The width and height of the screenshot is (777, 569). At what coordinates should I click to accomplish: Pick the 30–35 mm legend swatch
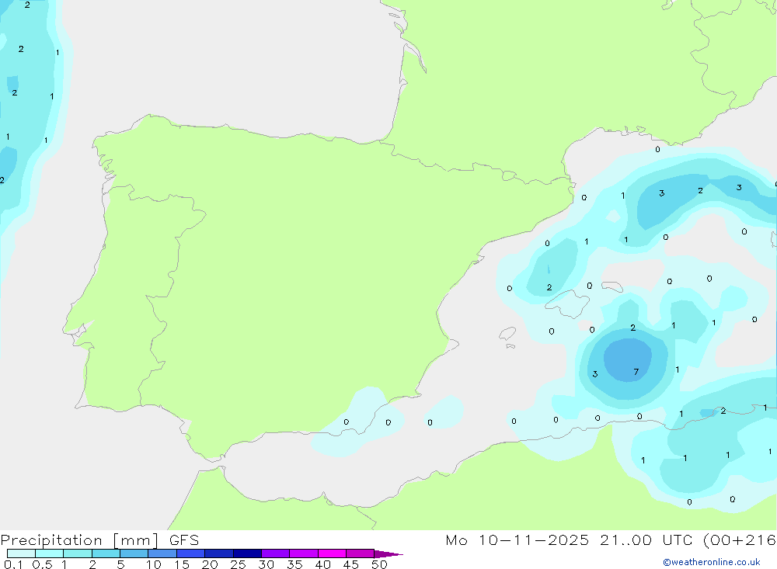click(276, 553)
